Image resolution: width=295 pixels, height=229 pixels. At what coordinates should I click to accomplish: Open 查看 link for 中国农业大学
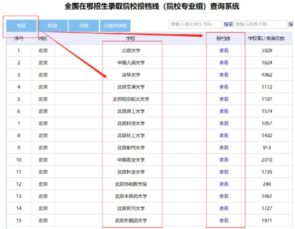pos(224,159)
